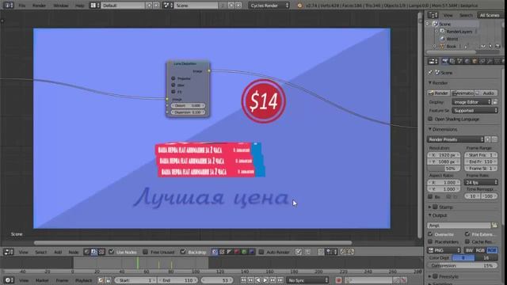Toggle Backdrop checkbox
Screen dimensions: 507x285
(183, 252)
